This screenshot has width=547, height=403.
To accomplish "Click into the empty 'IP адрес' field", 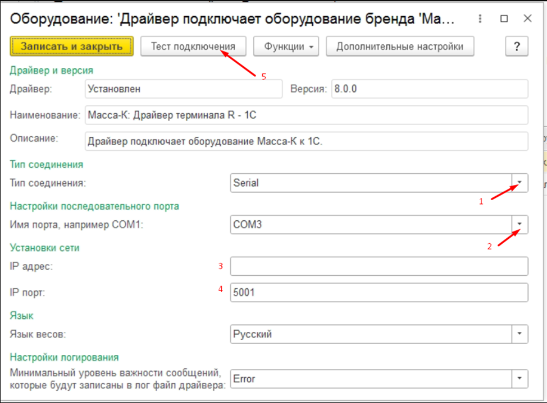I will (379, 266).
